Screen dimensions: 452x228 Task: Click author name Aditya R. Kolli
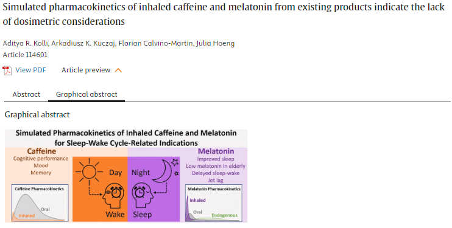(x=26, y=43)
